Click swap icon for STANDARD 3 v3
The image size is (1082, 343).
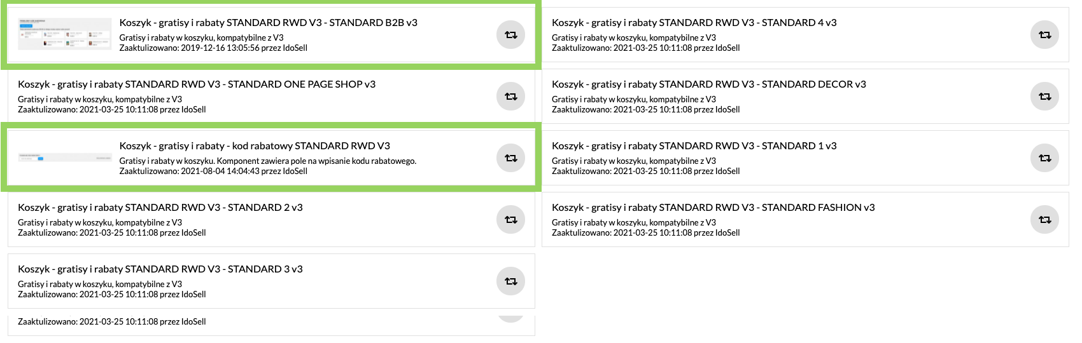(x=510, y=281)
